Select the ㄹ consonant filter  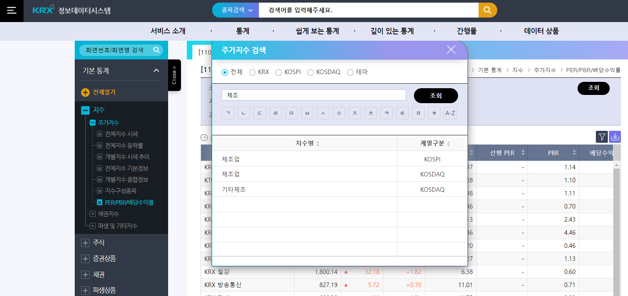click(x=275, y=113)
